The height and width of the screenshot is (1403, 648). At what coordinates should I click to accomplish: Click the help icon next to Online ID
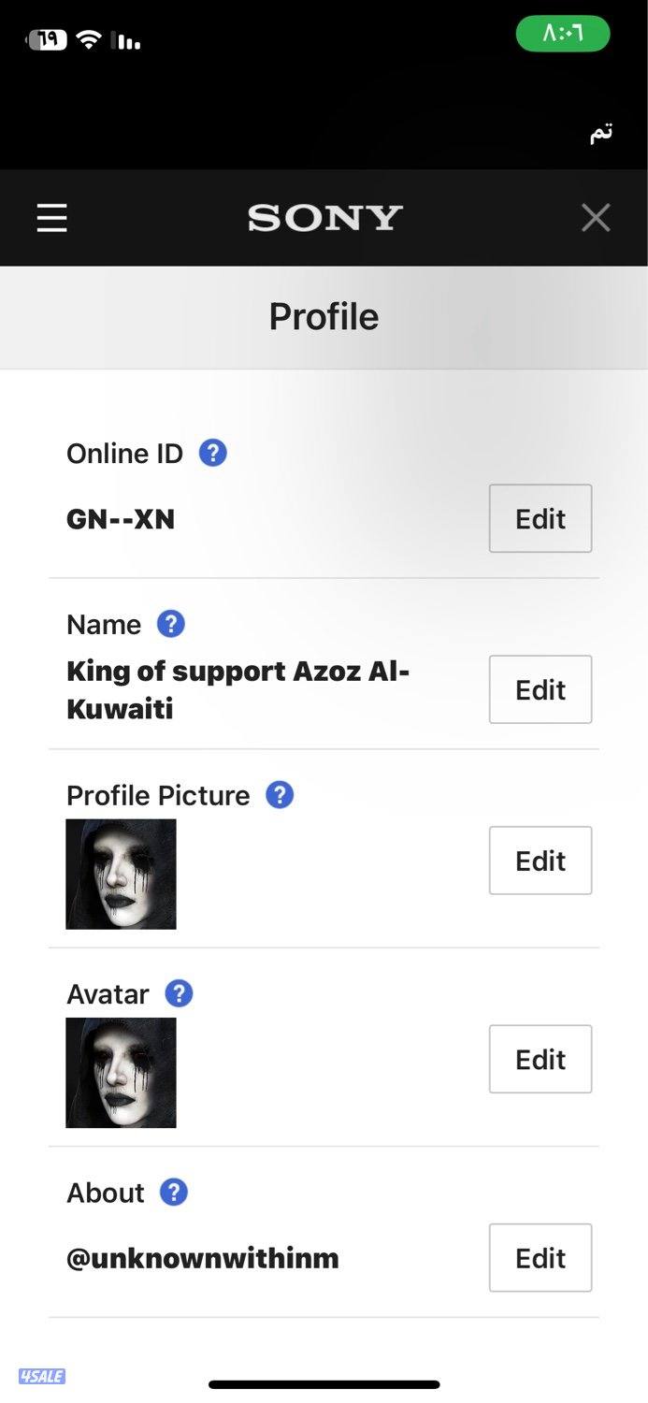[213, 454]
